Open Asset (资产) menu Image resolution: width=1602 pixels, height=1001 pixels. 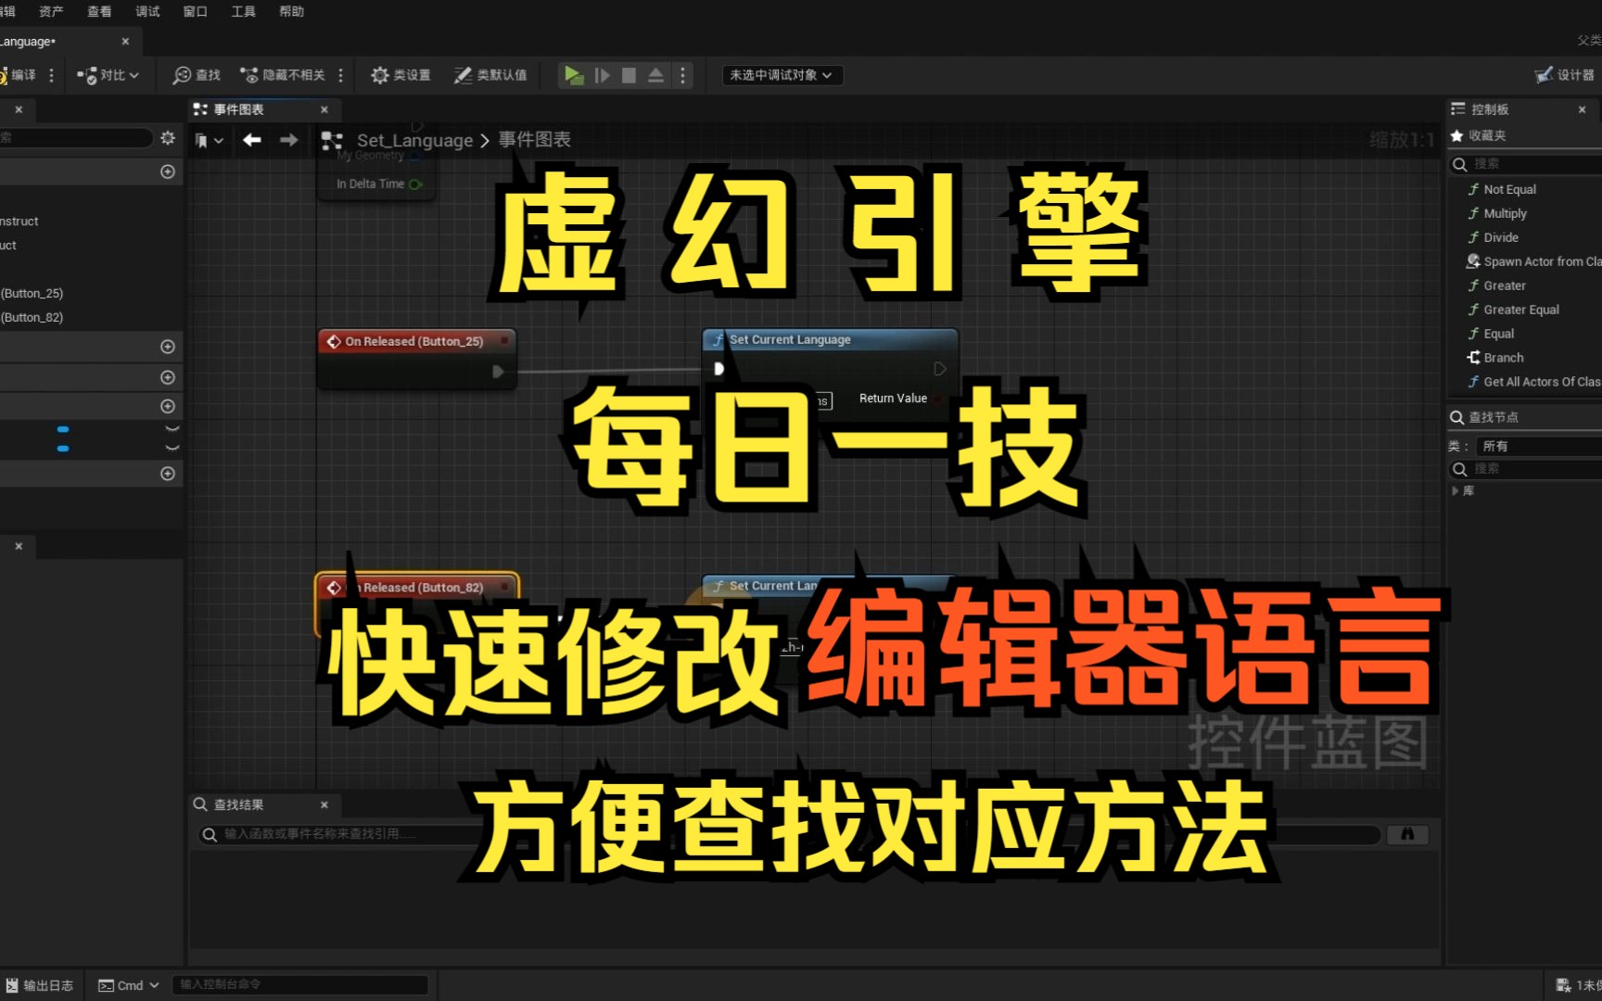click(x=51, y=11)
